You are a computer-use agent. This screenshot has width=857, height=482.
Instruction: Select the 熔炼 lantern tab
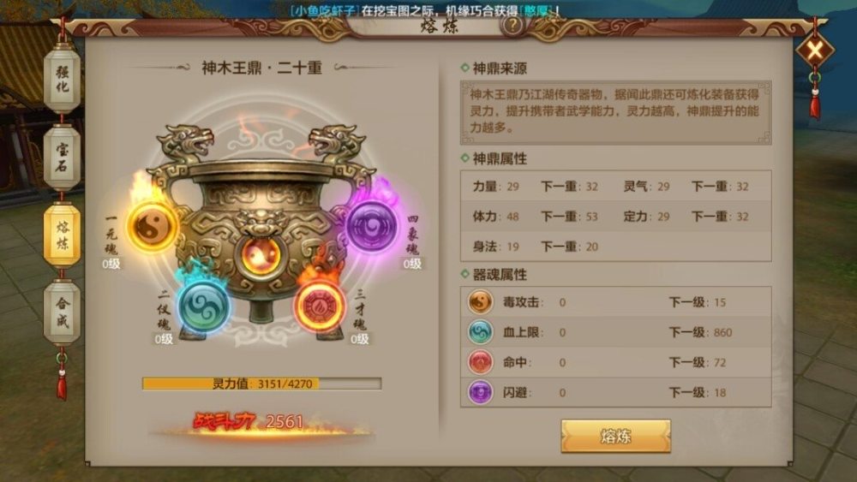(63, 235)
